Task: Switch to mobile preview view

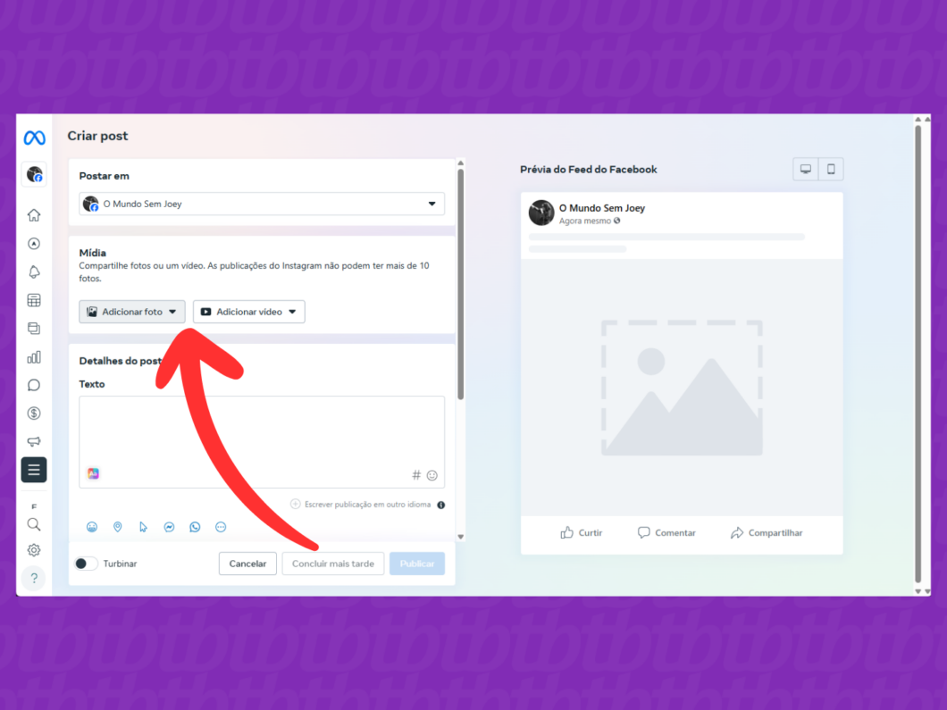Action: point(831,169)
